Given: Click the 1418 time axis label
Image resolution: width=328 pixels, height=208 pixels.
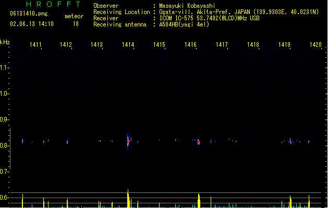Looking at the screenshot, I should click(x=253, y=45).
